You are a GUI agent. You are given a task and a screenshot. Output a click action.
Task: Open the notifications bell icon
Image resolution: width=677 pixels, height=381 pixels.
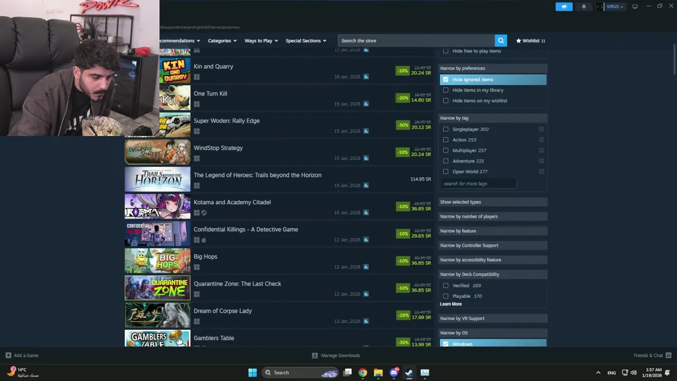pyautogui.click(x=584, y=6)
